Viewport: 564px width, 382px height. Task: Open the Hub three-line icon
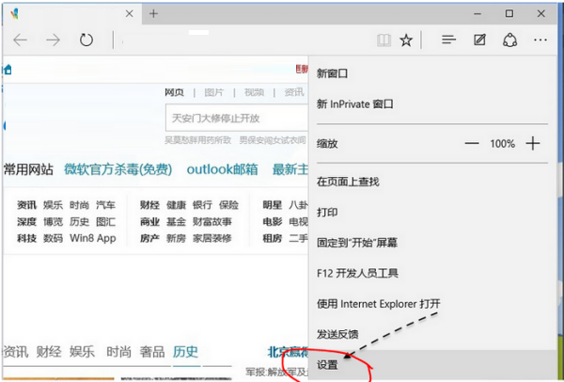pos(448,40)
